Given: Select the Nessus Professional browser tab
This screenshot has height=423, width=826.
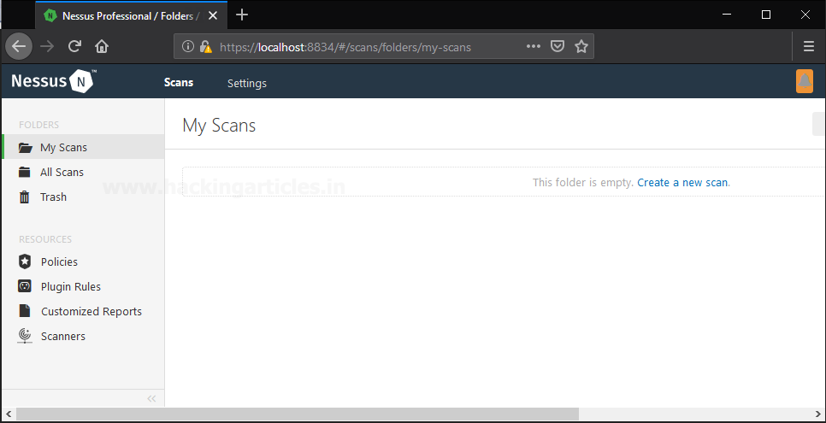Looking at the screenshot, I should (x=132, y=15).
